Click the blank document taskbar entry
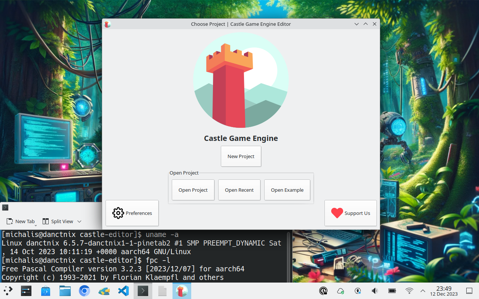479x299 pixels. click(x=162, y=291)
